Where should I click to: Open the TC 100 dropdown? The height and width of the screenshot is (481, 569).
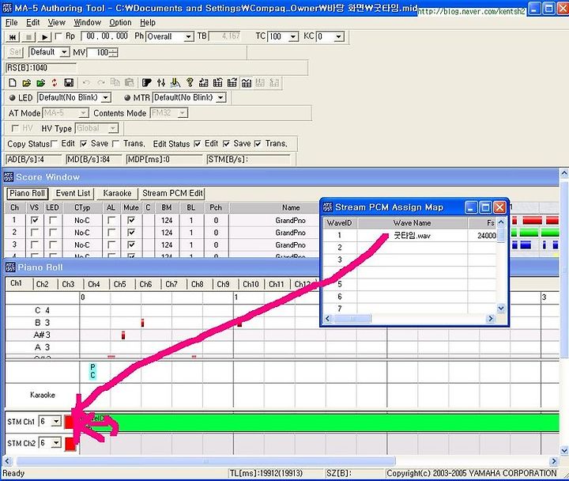point(293,36)
